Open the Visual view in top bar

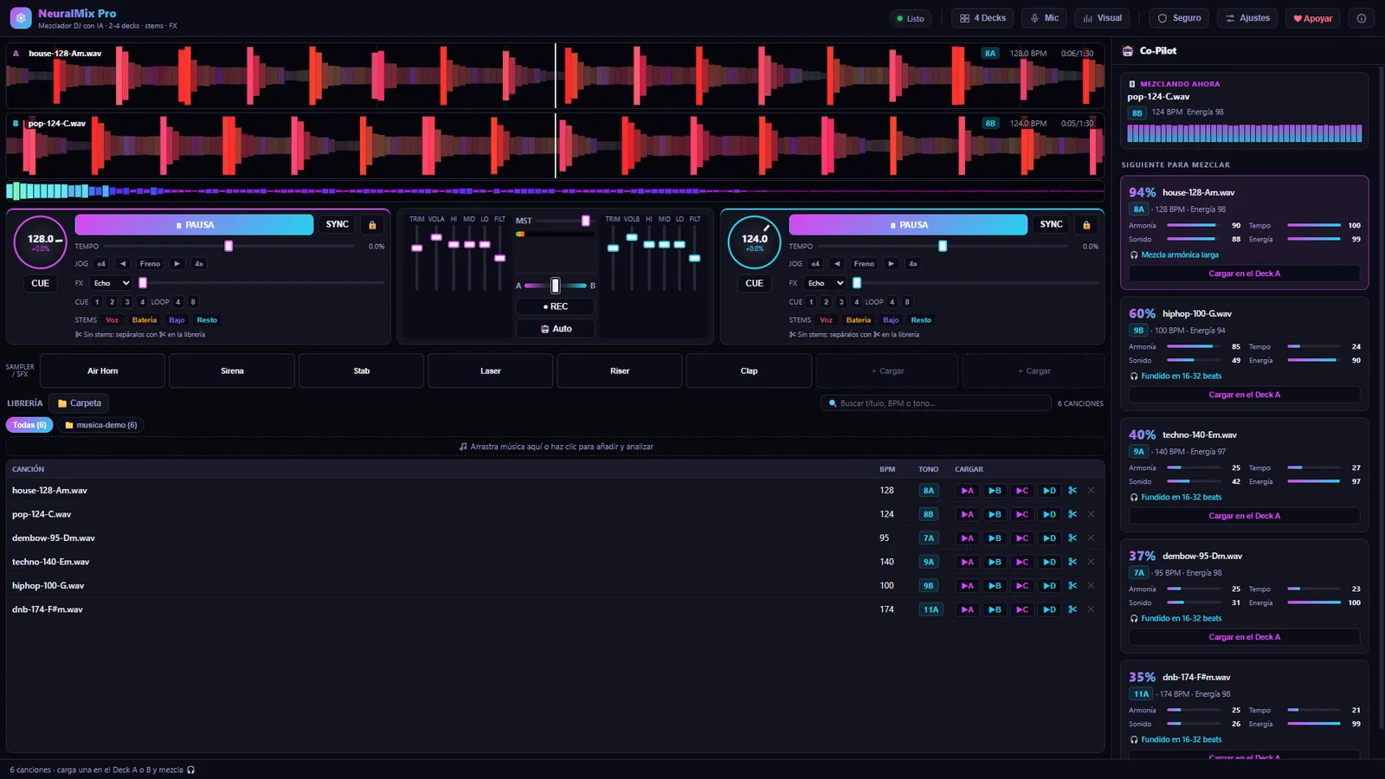[x=1102, y=18]
